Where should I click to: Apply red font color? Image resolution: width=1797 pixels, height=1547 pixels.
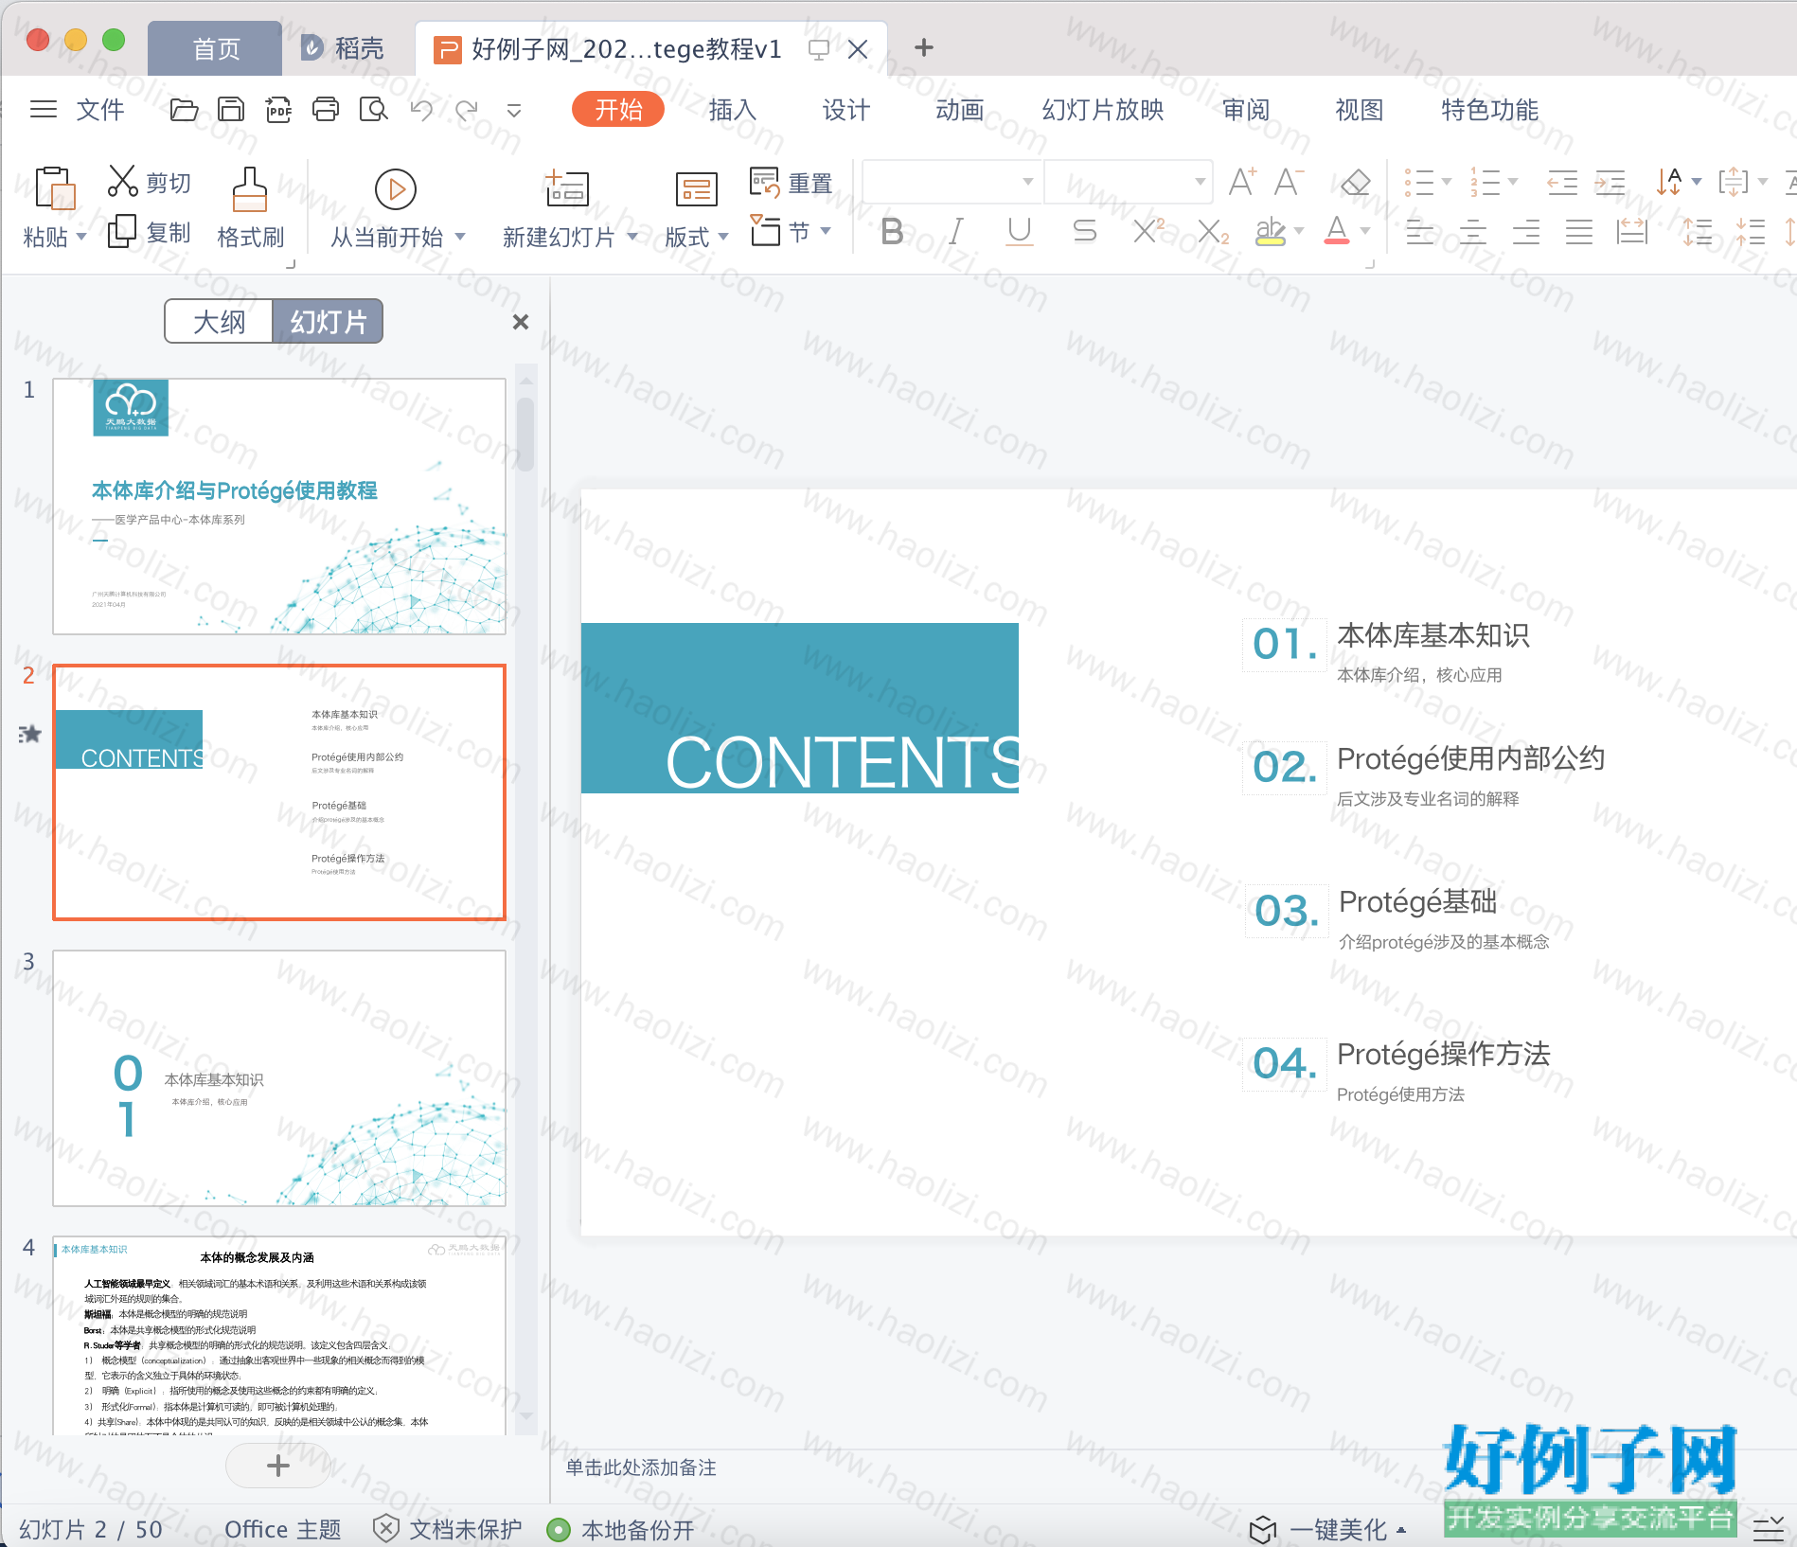pyautogui.click(x=1337, y=231)
